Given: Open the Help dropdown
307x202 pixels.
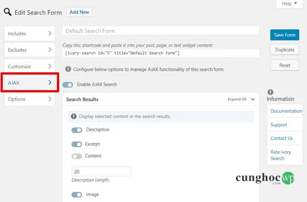Looking at the screenshot, I should coord(289,4).
